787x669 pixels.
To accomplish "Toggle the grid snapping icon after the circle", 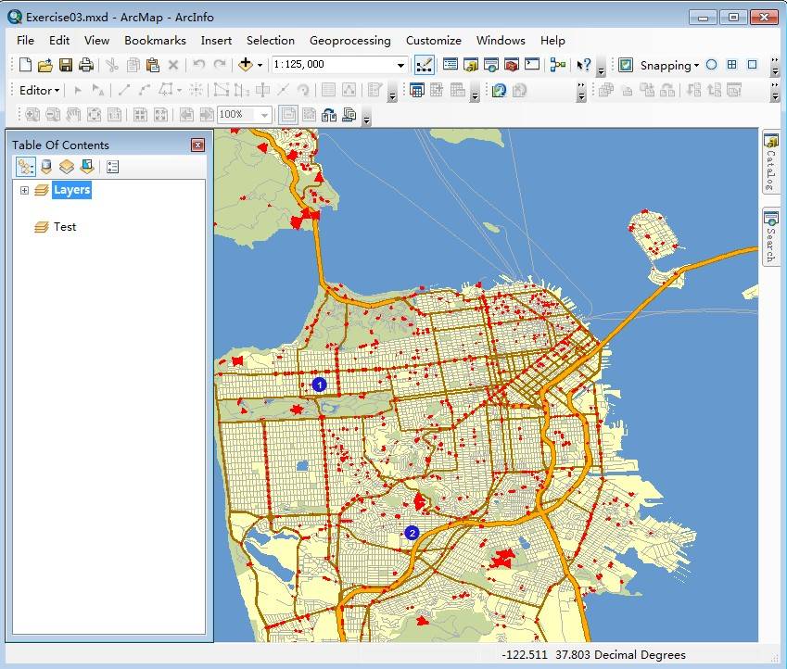I will click(x=731, y=65).
